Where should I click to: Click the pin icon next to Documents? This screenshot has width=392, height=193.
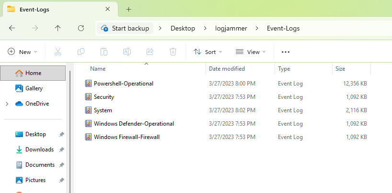tap(61, 165)
